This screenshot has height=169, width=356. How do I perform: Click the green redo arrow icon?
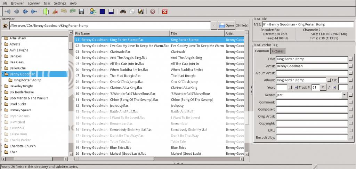coord(72,11)
